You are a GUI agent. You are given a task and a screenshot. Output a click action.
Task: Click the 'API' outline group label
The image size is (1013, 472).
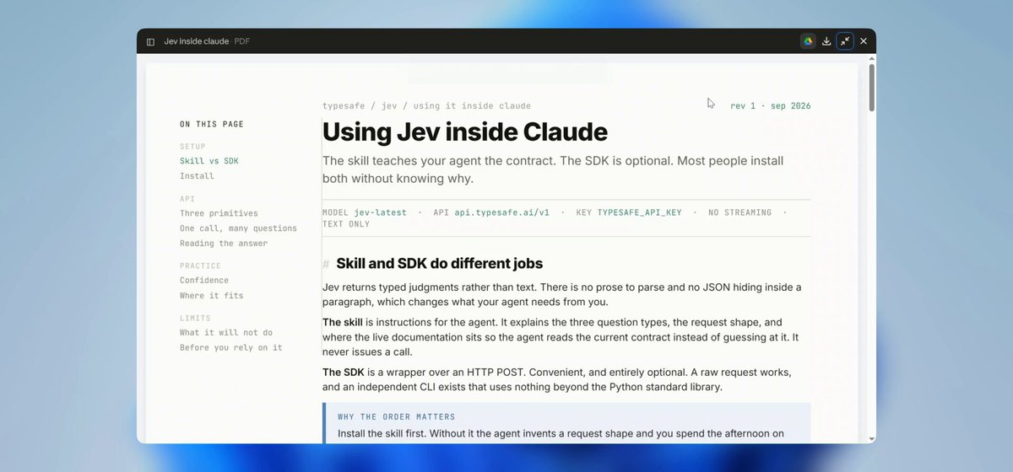(187, 199)
